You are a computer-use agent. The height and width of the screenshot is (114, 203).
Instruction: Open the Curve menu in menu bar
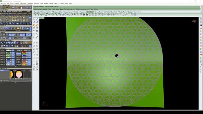coord(12,3)
